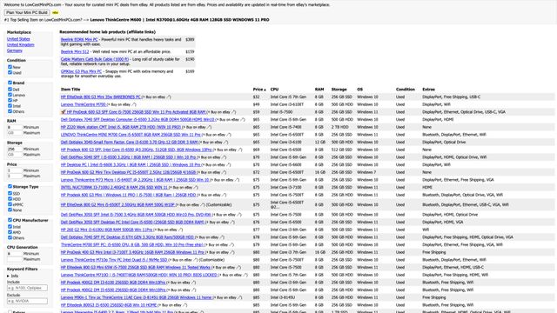Toggle the Lenovo brand checkbox
Viewport: 557px width, 313px height.
tap(10, 95)
